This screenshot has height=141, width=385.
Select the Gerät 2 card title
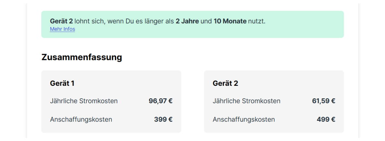tap(225, 83)
